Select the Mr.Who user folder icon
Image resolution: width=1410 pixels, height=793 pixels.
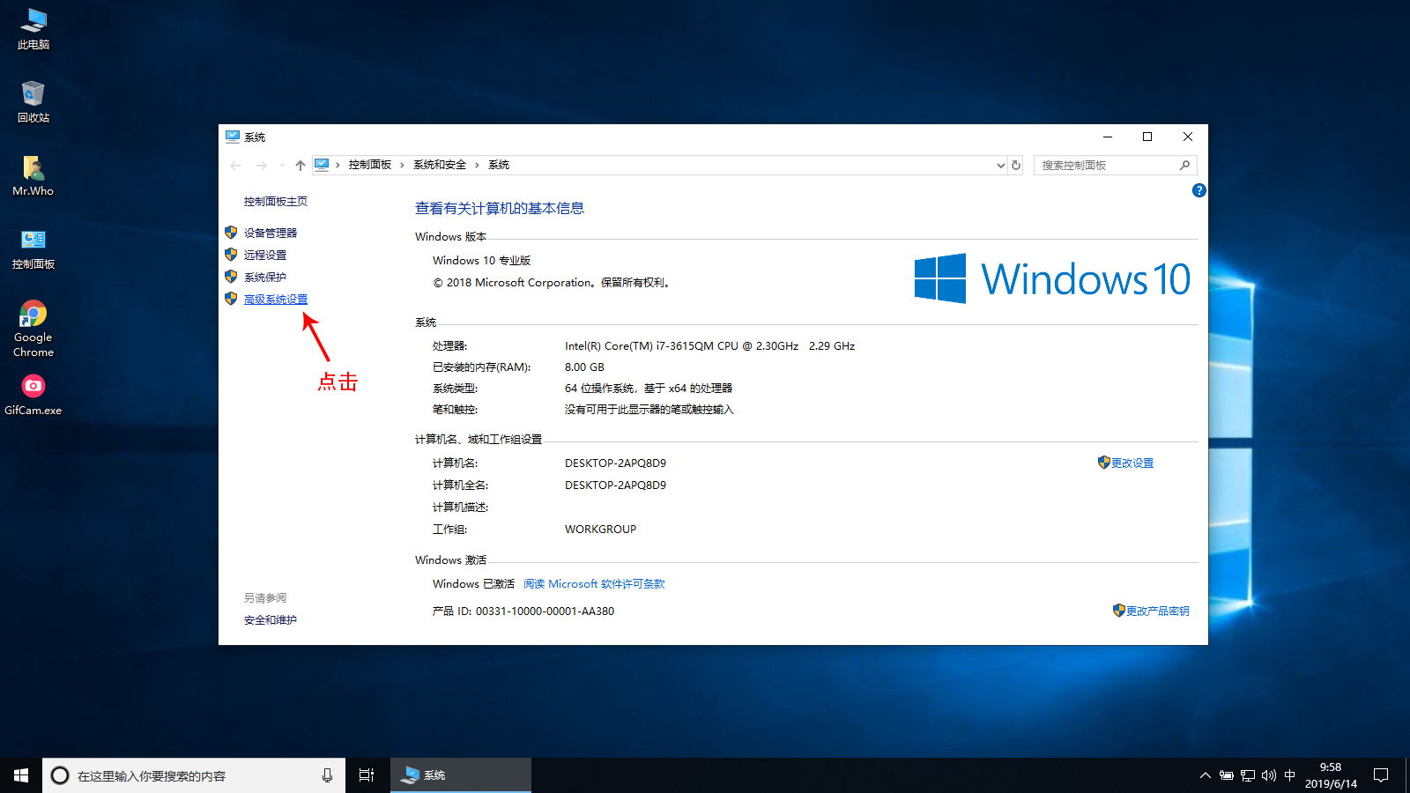(33, 175)
